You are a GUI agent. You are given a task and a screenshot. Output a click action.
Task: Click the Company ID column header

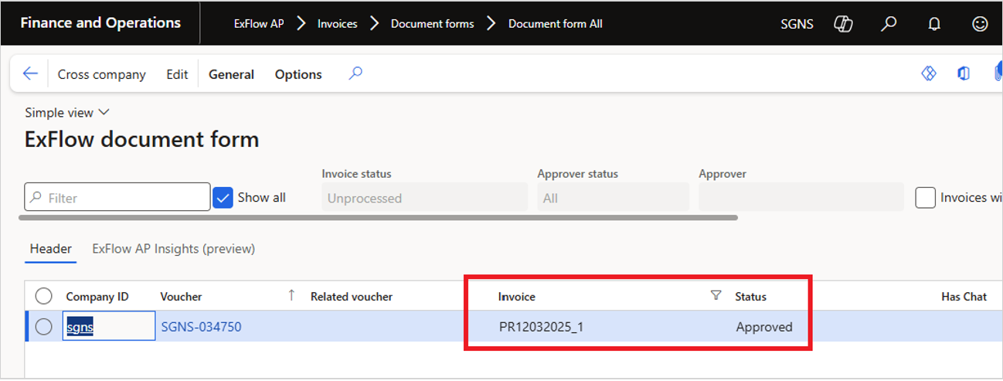(97, 297)
